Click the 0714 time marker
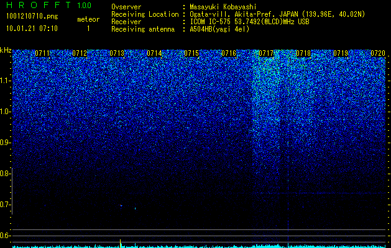Viewport: 391px width, 248px height. click(154, 53)
